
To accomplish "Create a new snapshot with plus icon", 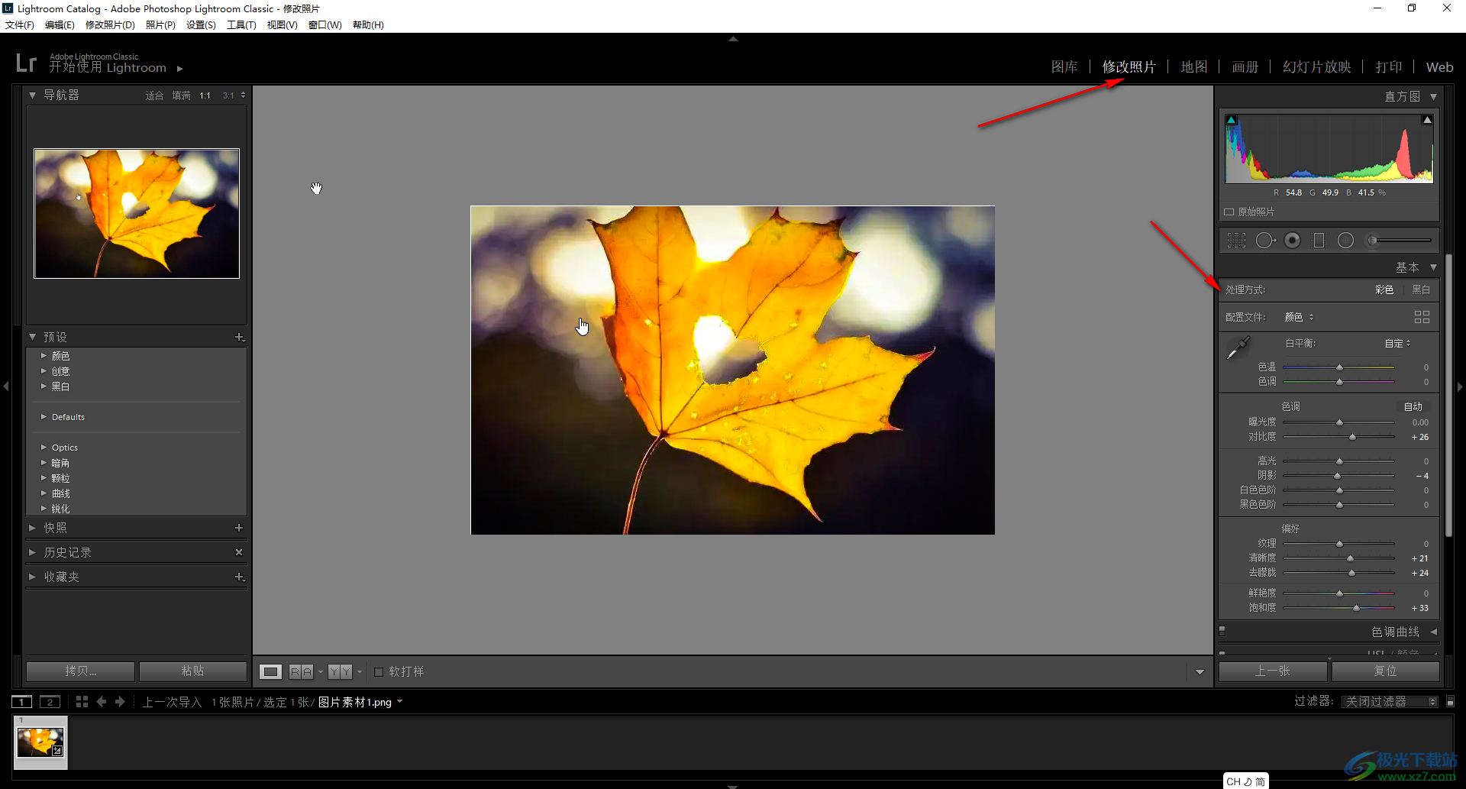I will click(239, 528).
